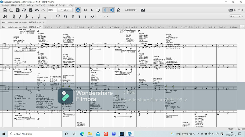Switch to the コントラファゴット part tab
Image resolution: width=245 pixels, height=137 pixels.
(x=187, y=27)
